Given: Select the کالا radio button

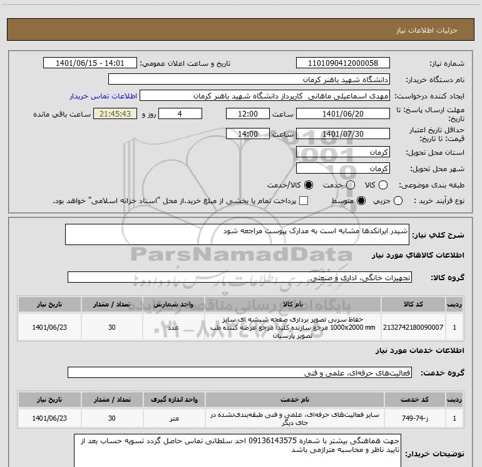Looking at the screenshot, I should (x=383, y=185).
